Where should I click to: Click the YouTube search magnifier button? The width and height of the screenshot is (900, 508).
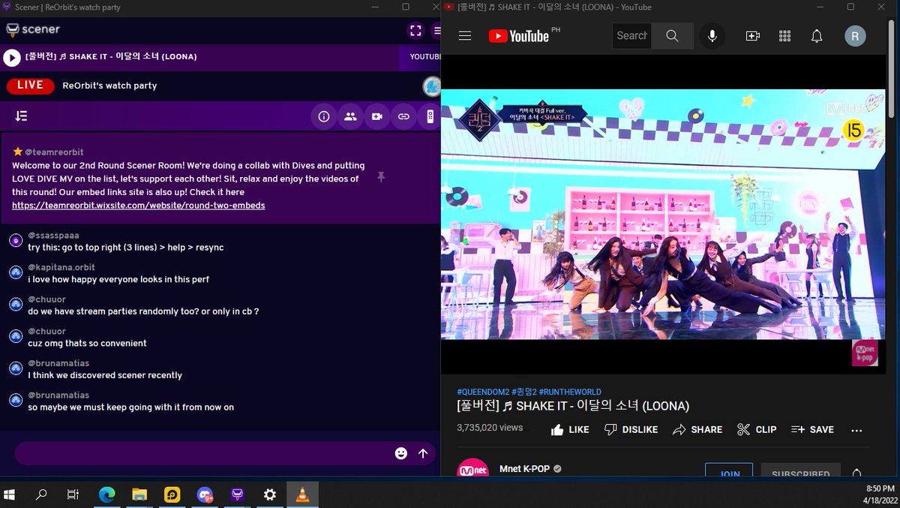(672, 36)
